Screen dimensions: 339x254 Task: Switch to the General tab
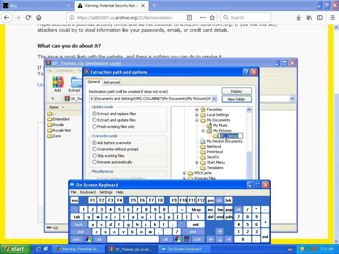tap(94, 82)
